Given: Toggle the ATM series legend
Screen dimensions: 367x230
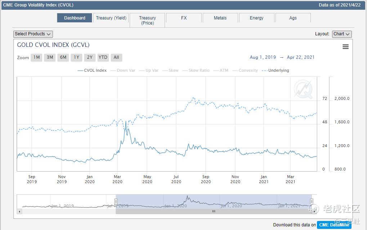Looking at the screenshot, I should tap(221, 70).
